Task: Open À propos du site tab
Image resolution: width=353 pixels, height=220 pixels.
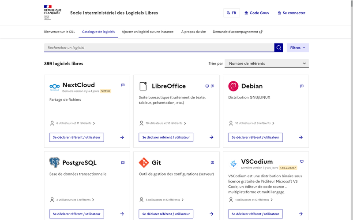Action: coord(193,32)
